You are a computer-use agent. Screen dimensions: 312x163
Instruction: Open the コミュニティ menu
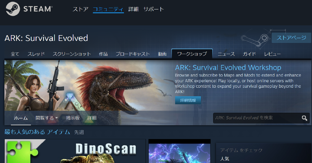pyautogui.click(x=108, y=9)
